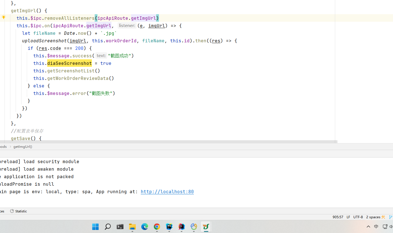
Task: Open IntelliJ IDEA from the taskbar
Action: (x=182, y=227)
